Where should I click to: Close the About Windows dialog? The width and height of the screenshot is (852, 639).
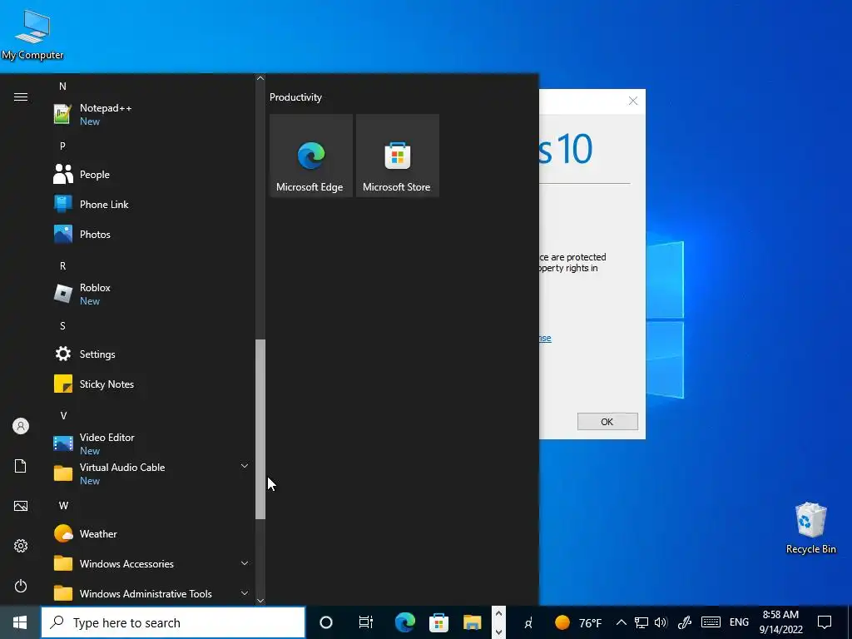[x=633, y=101]
